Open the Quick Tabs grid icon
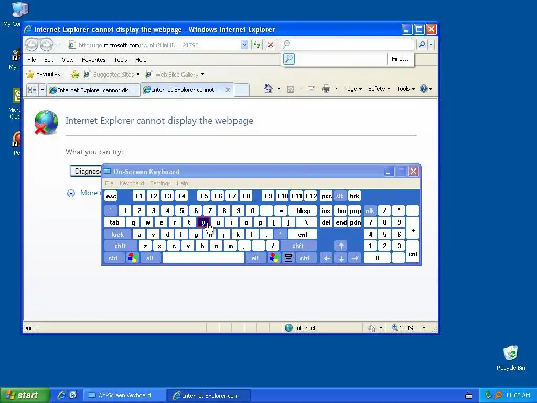537x403 pixels. (32, 90)
